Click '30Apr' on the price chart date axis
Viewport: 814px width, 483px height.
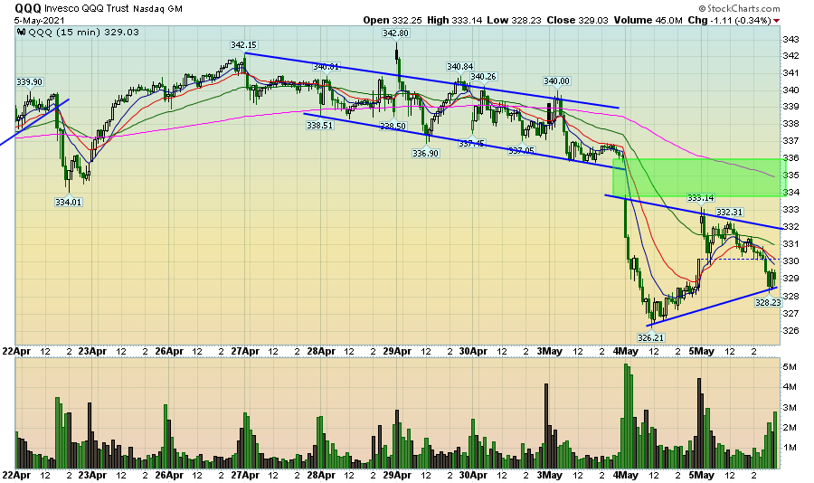coord(473,351)
